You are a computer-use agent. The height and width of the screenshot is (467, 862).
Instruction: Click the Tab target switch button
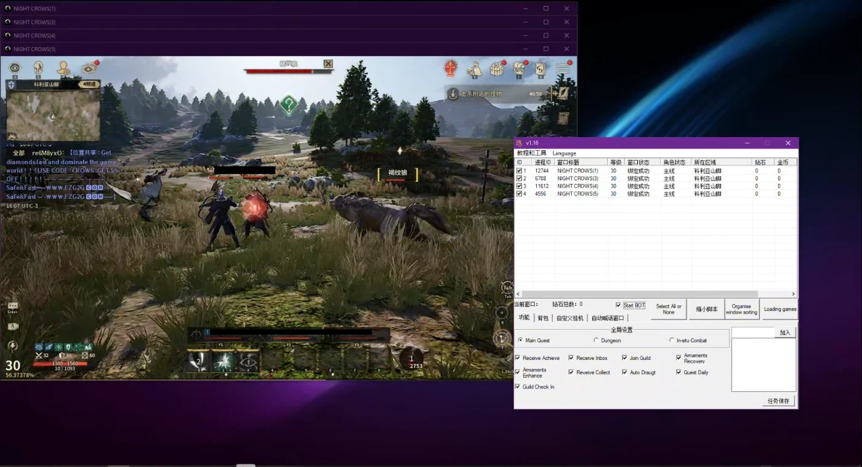[507, 289]
